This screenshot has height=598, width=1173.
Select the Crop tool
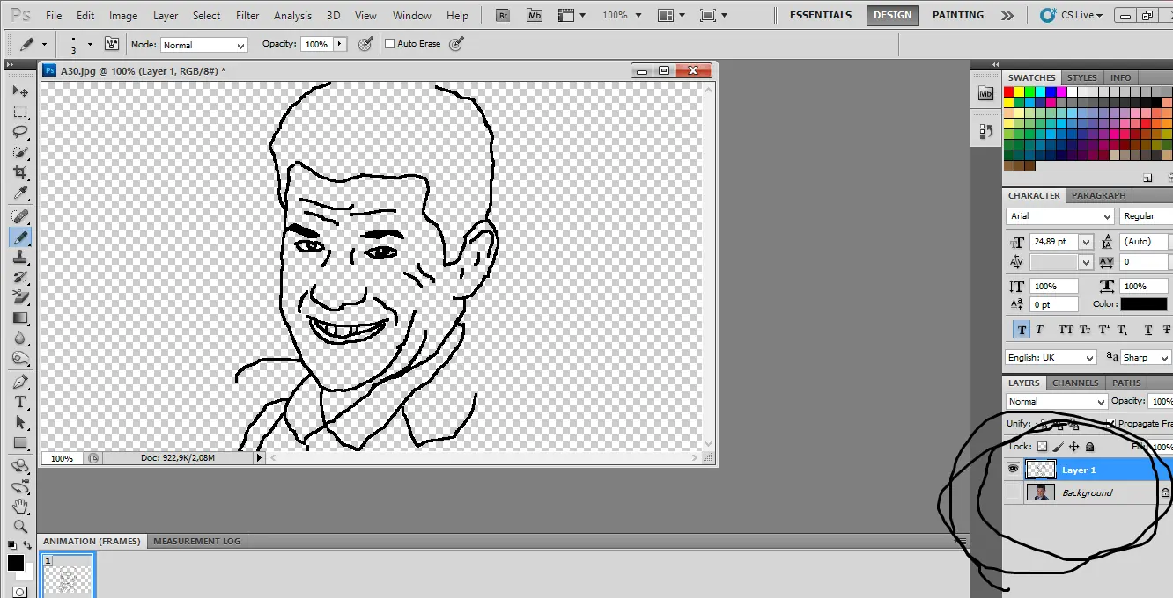(x=19, y=172)
